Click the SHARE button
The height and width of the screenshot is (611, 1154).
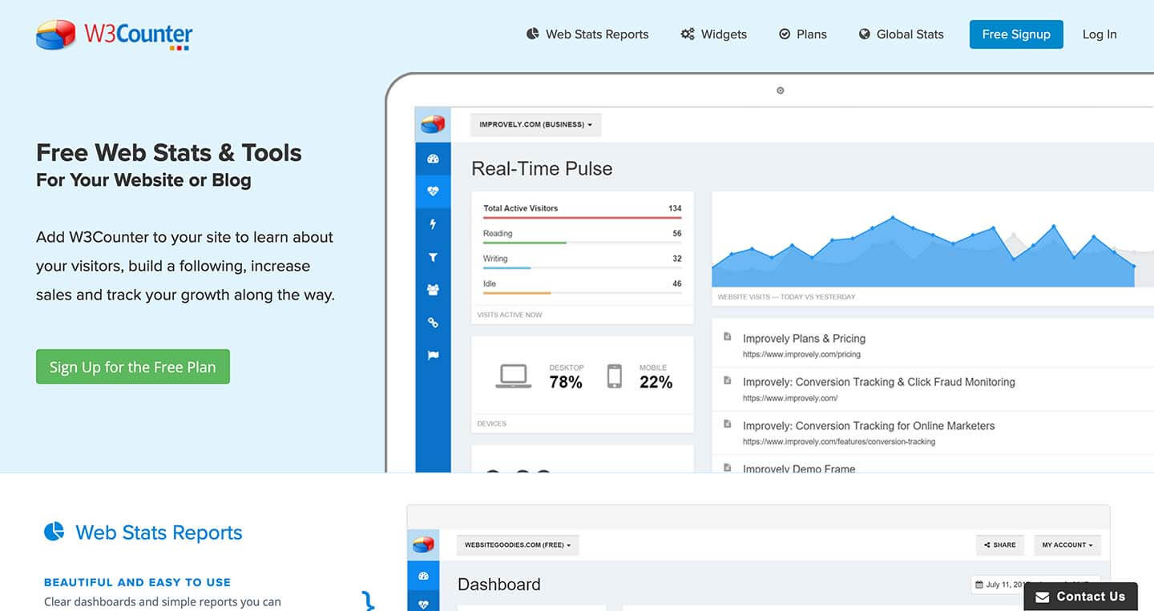tap(1001, 545)
